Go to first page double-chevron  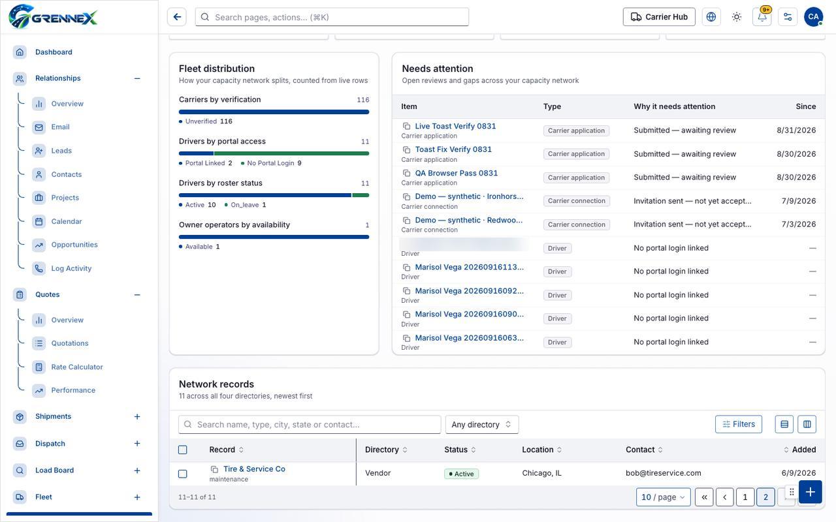[704, 497]
